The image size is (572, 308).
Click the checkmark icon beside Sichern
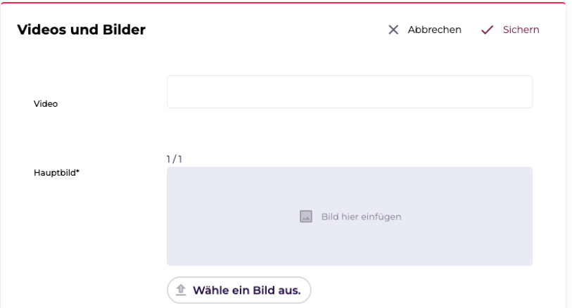487,30
